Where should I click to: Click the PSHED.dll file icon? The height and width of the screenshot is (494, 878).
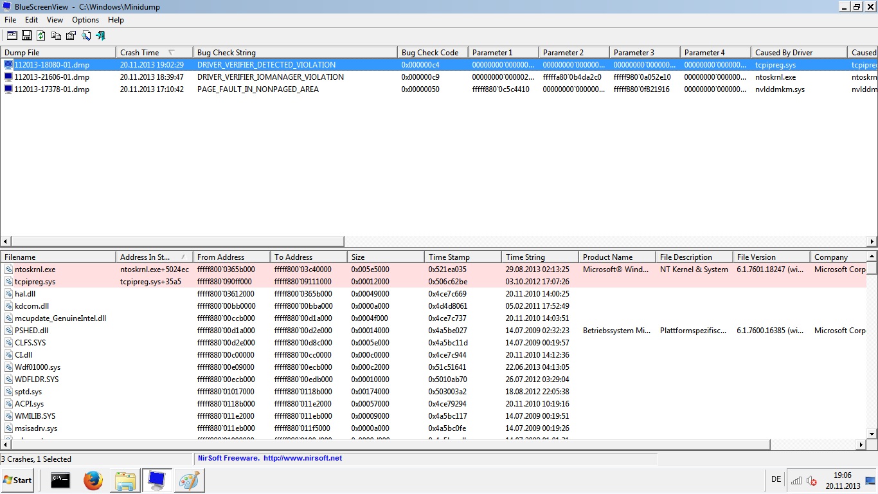(9, 331)
